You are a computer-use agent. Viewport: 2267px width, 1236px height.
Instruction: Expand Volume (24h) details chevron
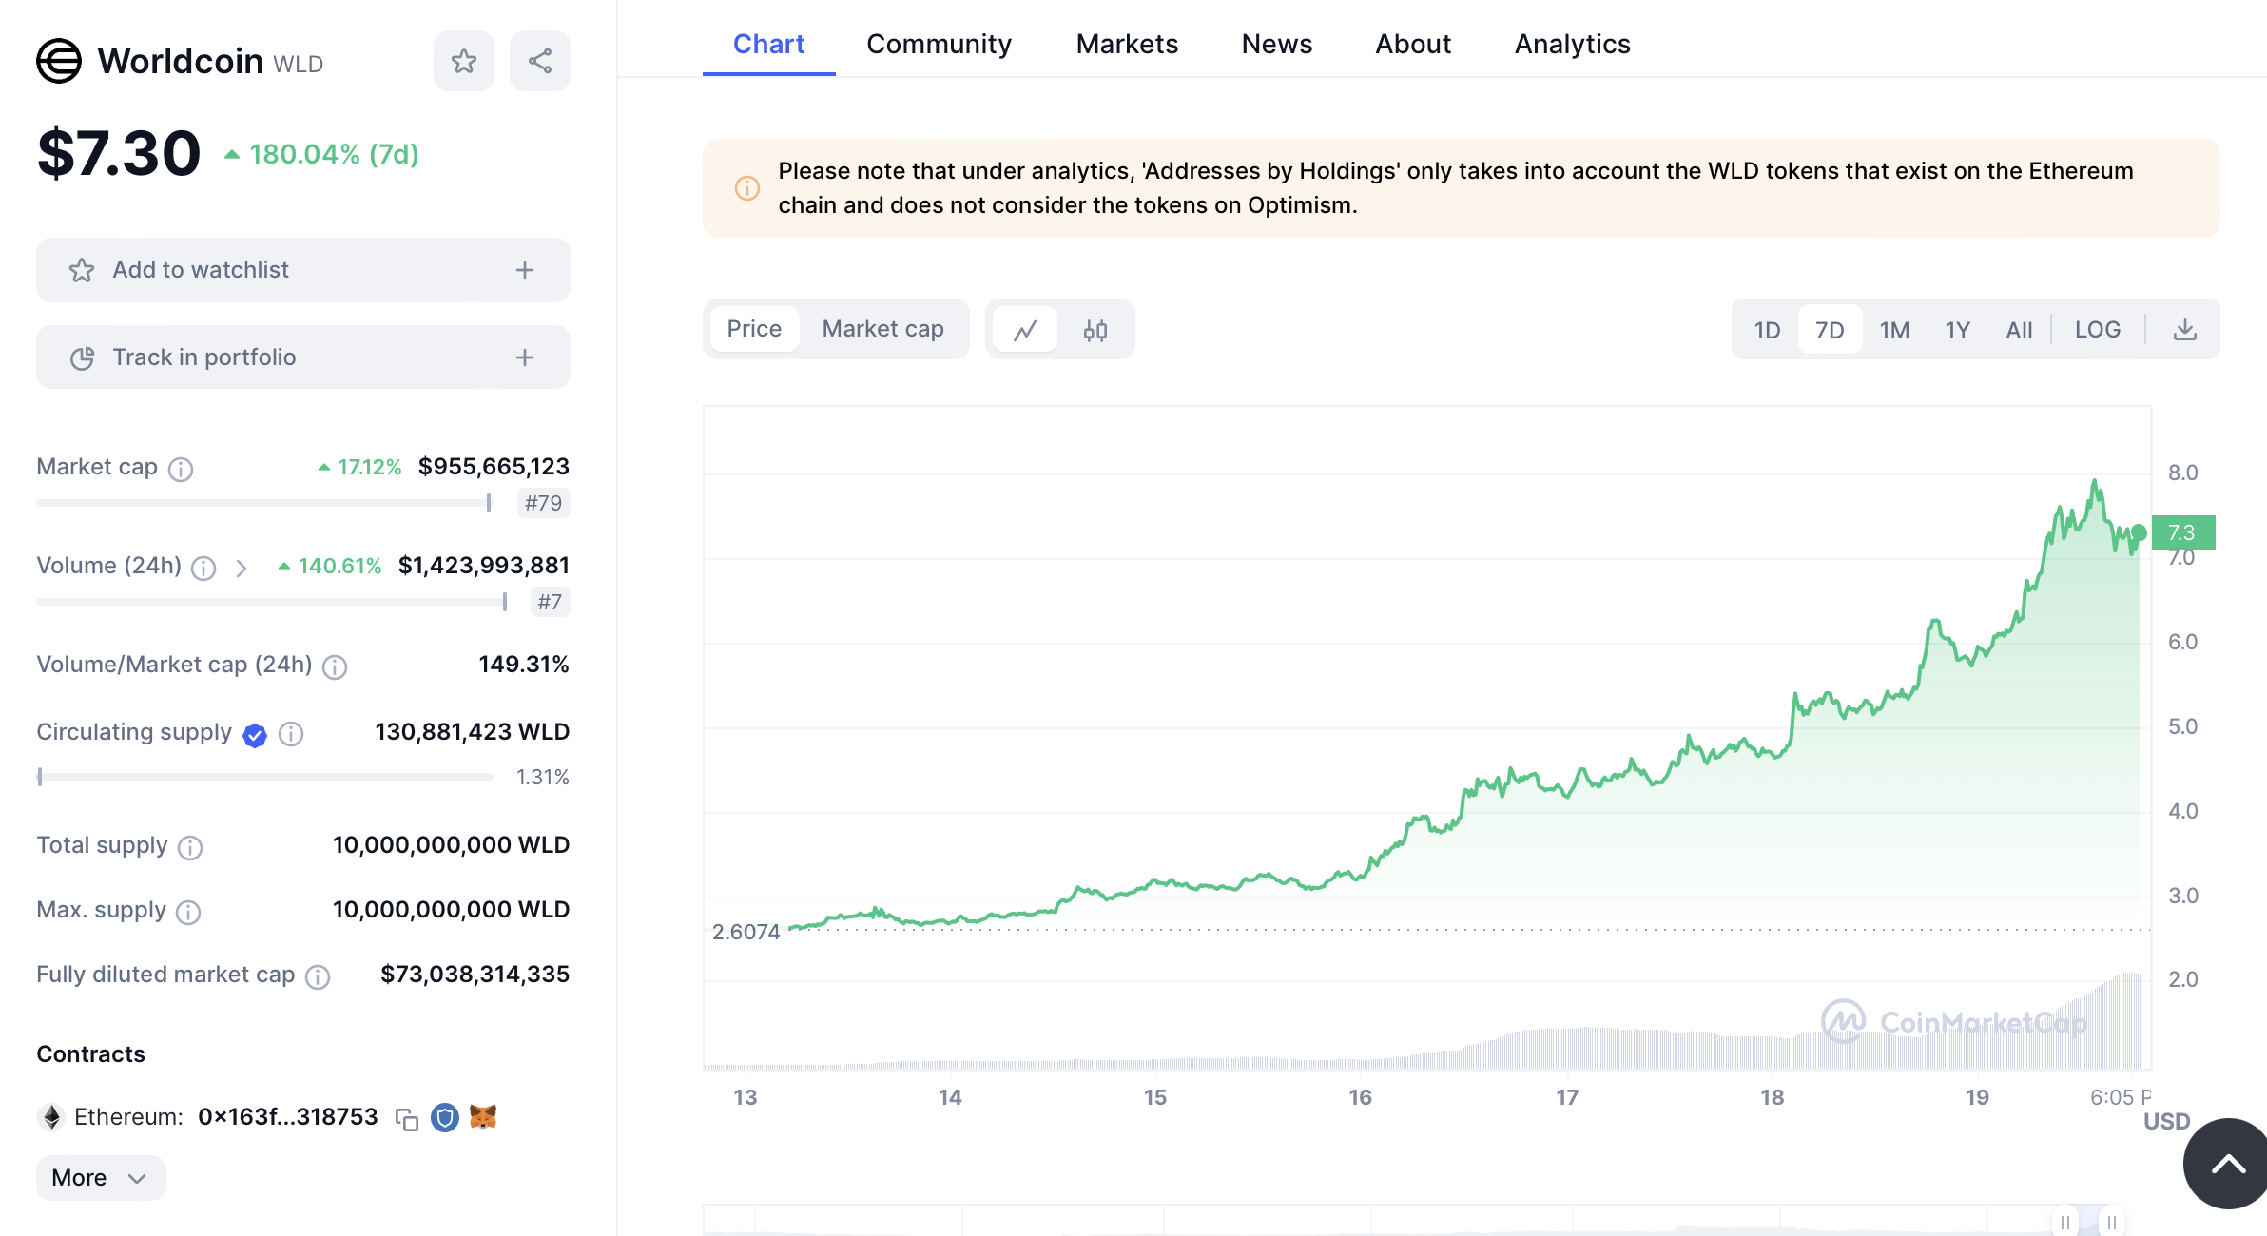(242, 568)
